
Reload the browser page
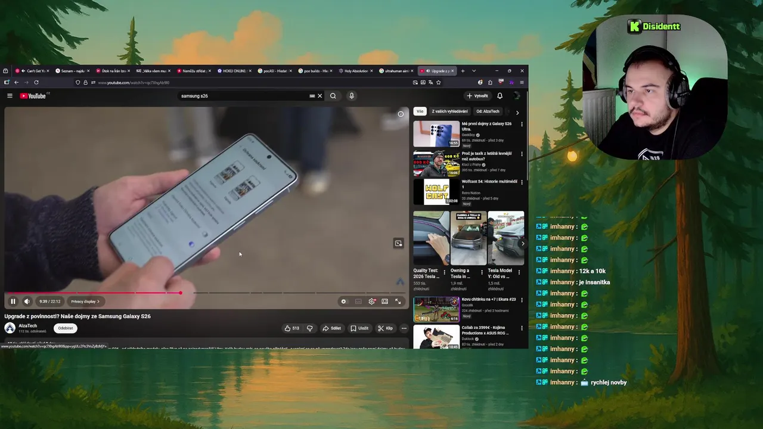click(x=36, y=82)
